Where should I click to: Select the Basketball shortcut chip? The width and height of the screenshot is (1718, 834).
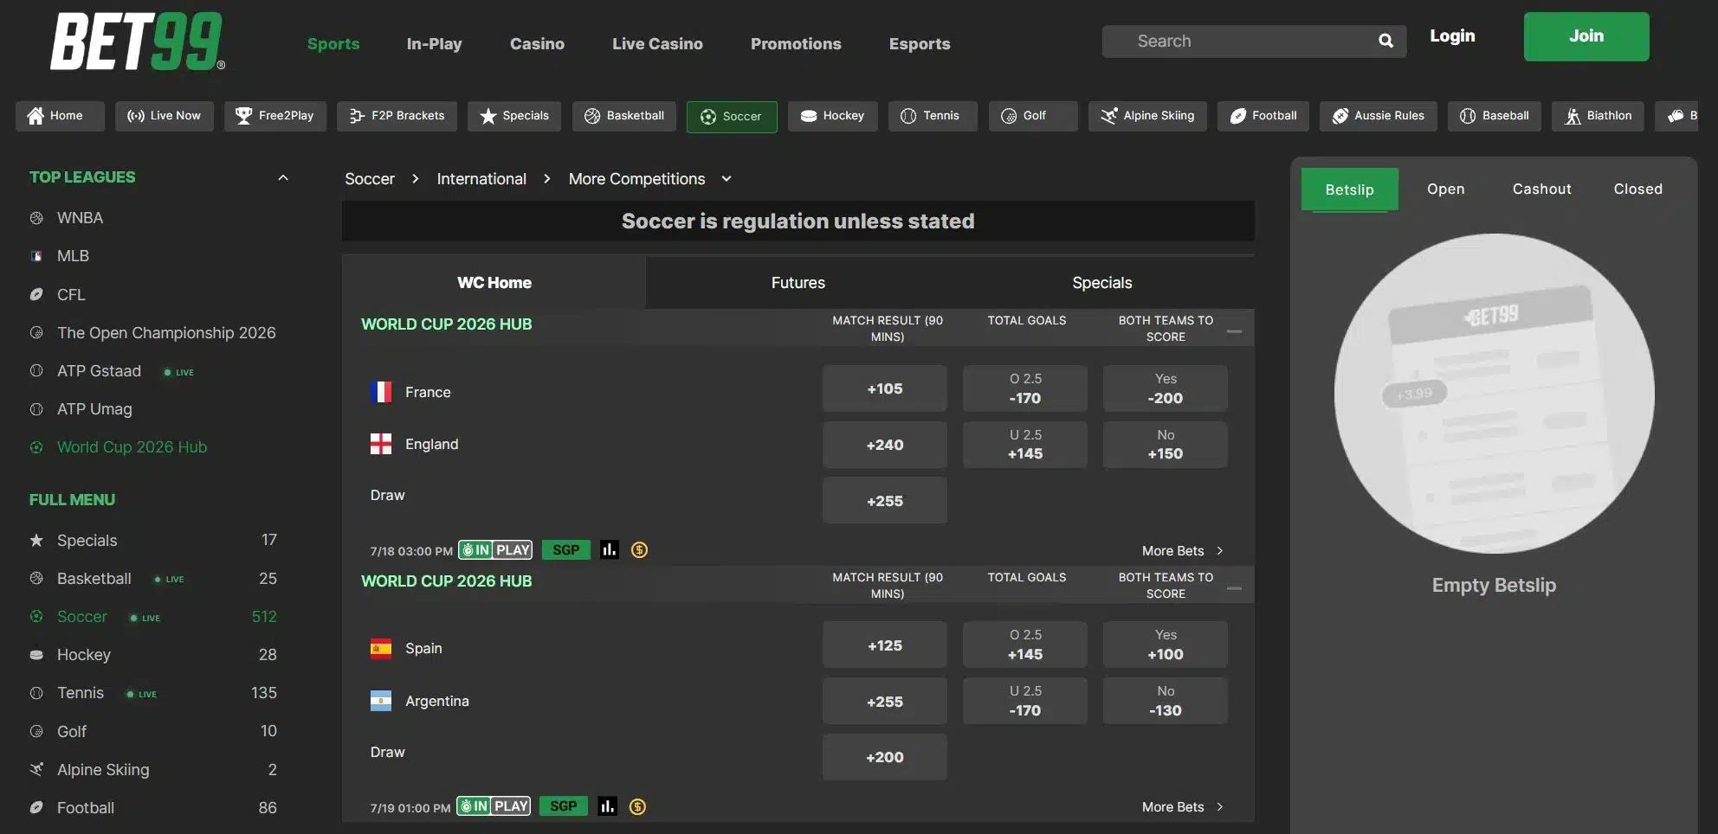(624, 116)
